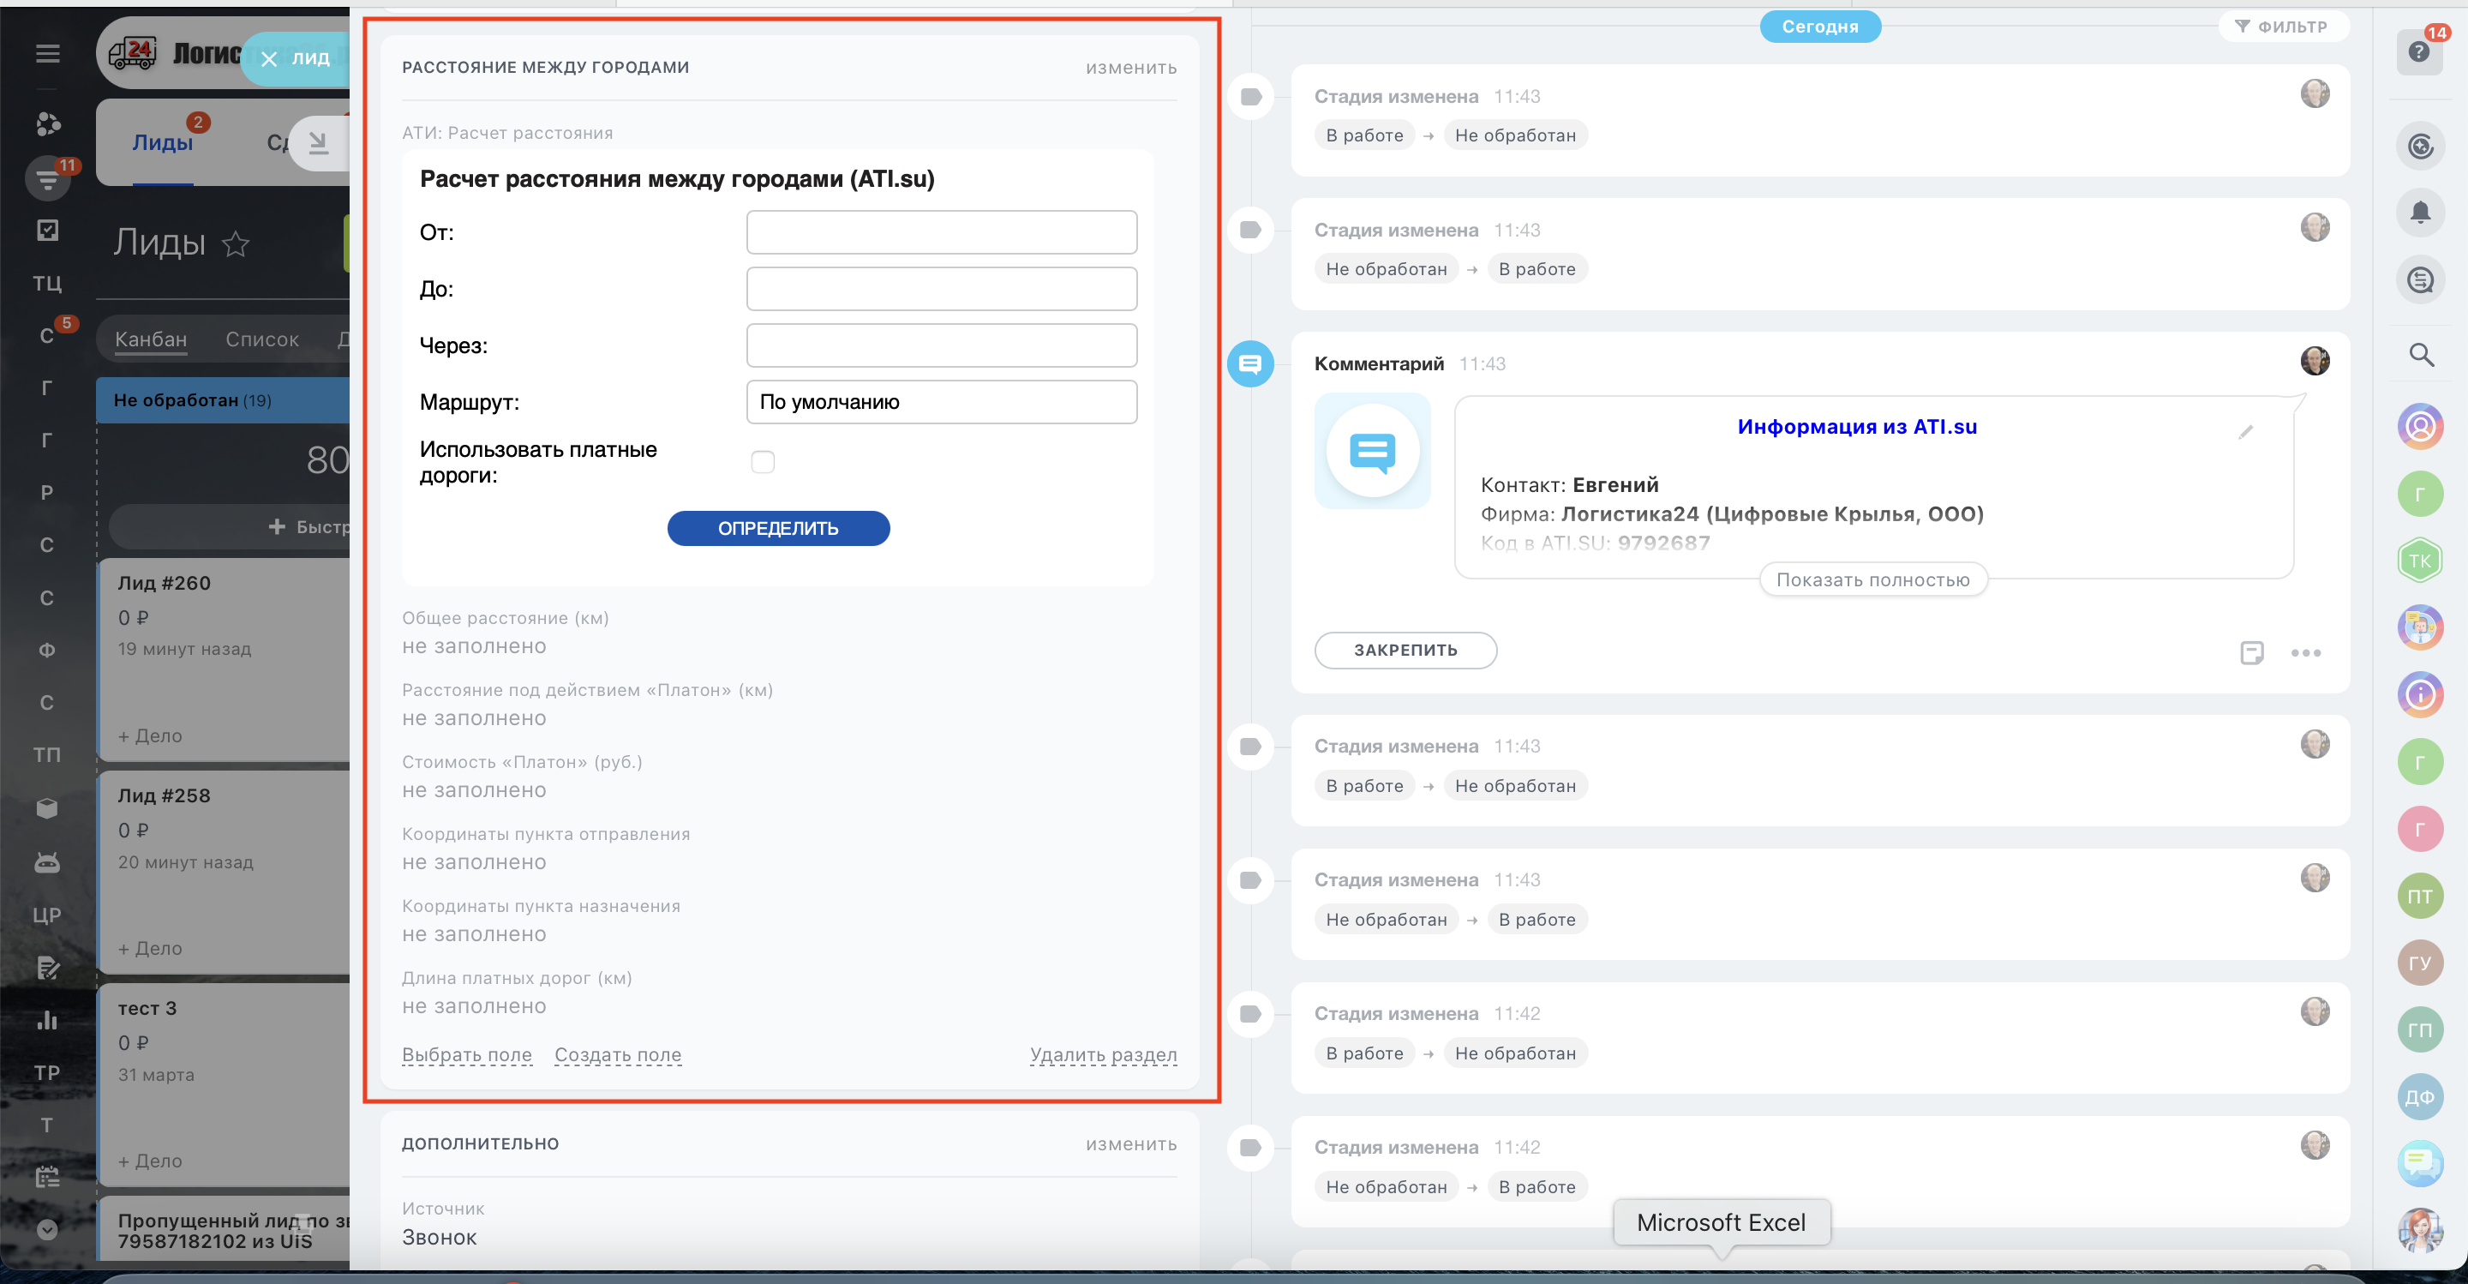Viewport: 2468px width, 1284px height.
Task: Focus the До input field
Action: (x=941, y=288)
